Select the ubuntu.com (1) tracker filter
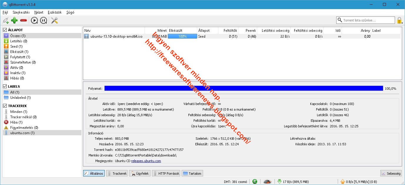The image size is (405, 185). (42, 133)
